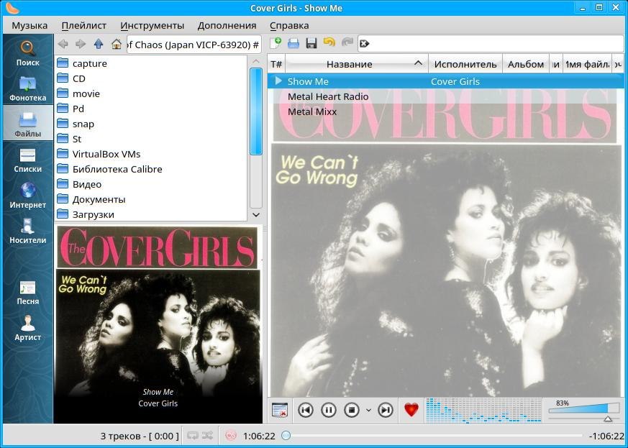Select the capture folder
This screenshot has height=448, width=628.
click(x=150, y=63)
